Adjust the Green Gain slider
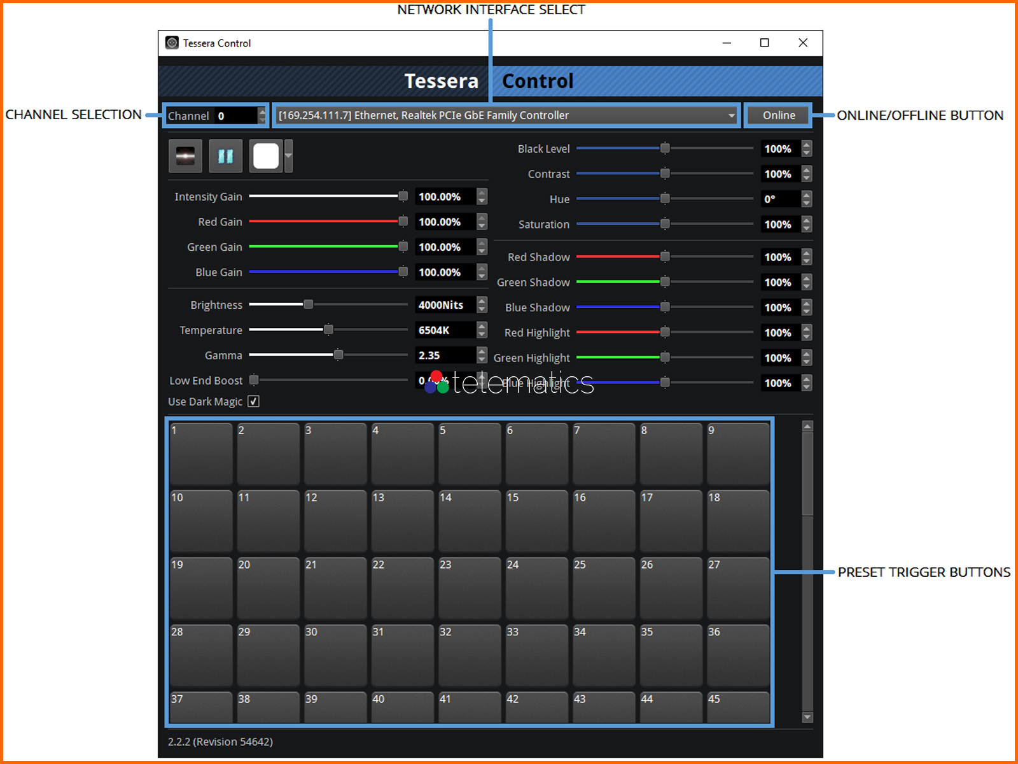Viewport: 1018px width, 764px height. click(328, 246)
